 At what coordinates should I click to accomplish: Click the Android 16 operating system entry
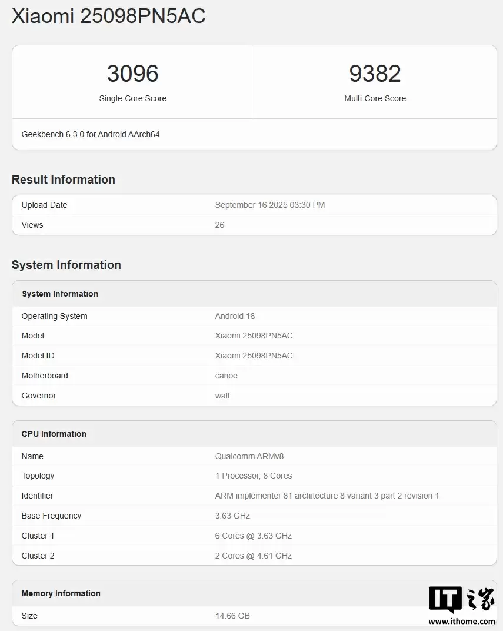(x=235, y=316)
